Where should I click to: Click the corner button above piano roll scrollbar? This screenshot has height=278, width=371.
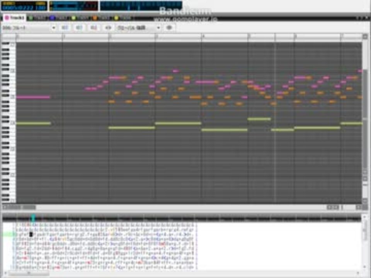tap(365, 36)
